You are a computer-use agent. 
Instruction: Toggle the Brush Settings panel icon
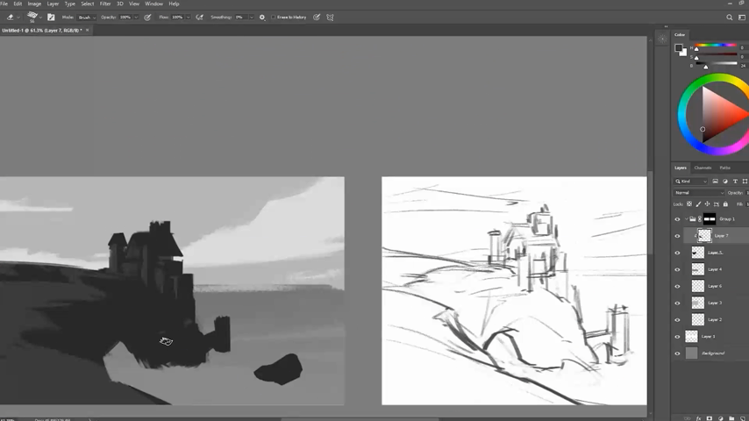51,18
